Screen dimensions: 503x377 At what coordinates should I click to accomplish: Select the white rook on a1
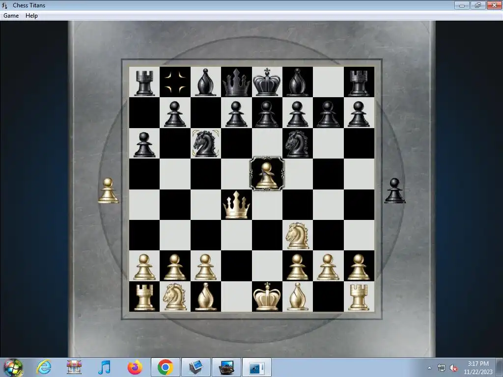pyautogui.click(x=144, y=297)
